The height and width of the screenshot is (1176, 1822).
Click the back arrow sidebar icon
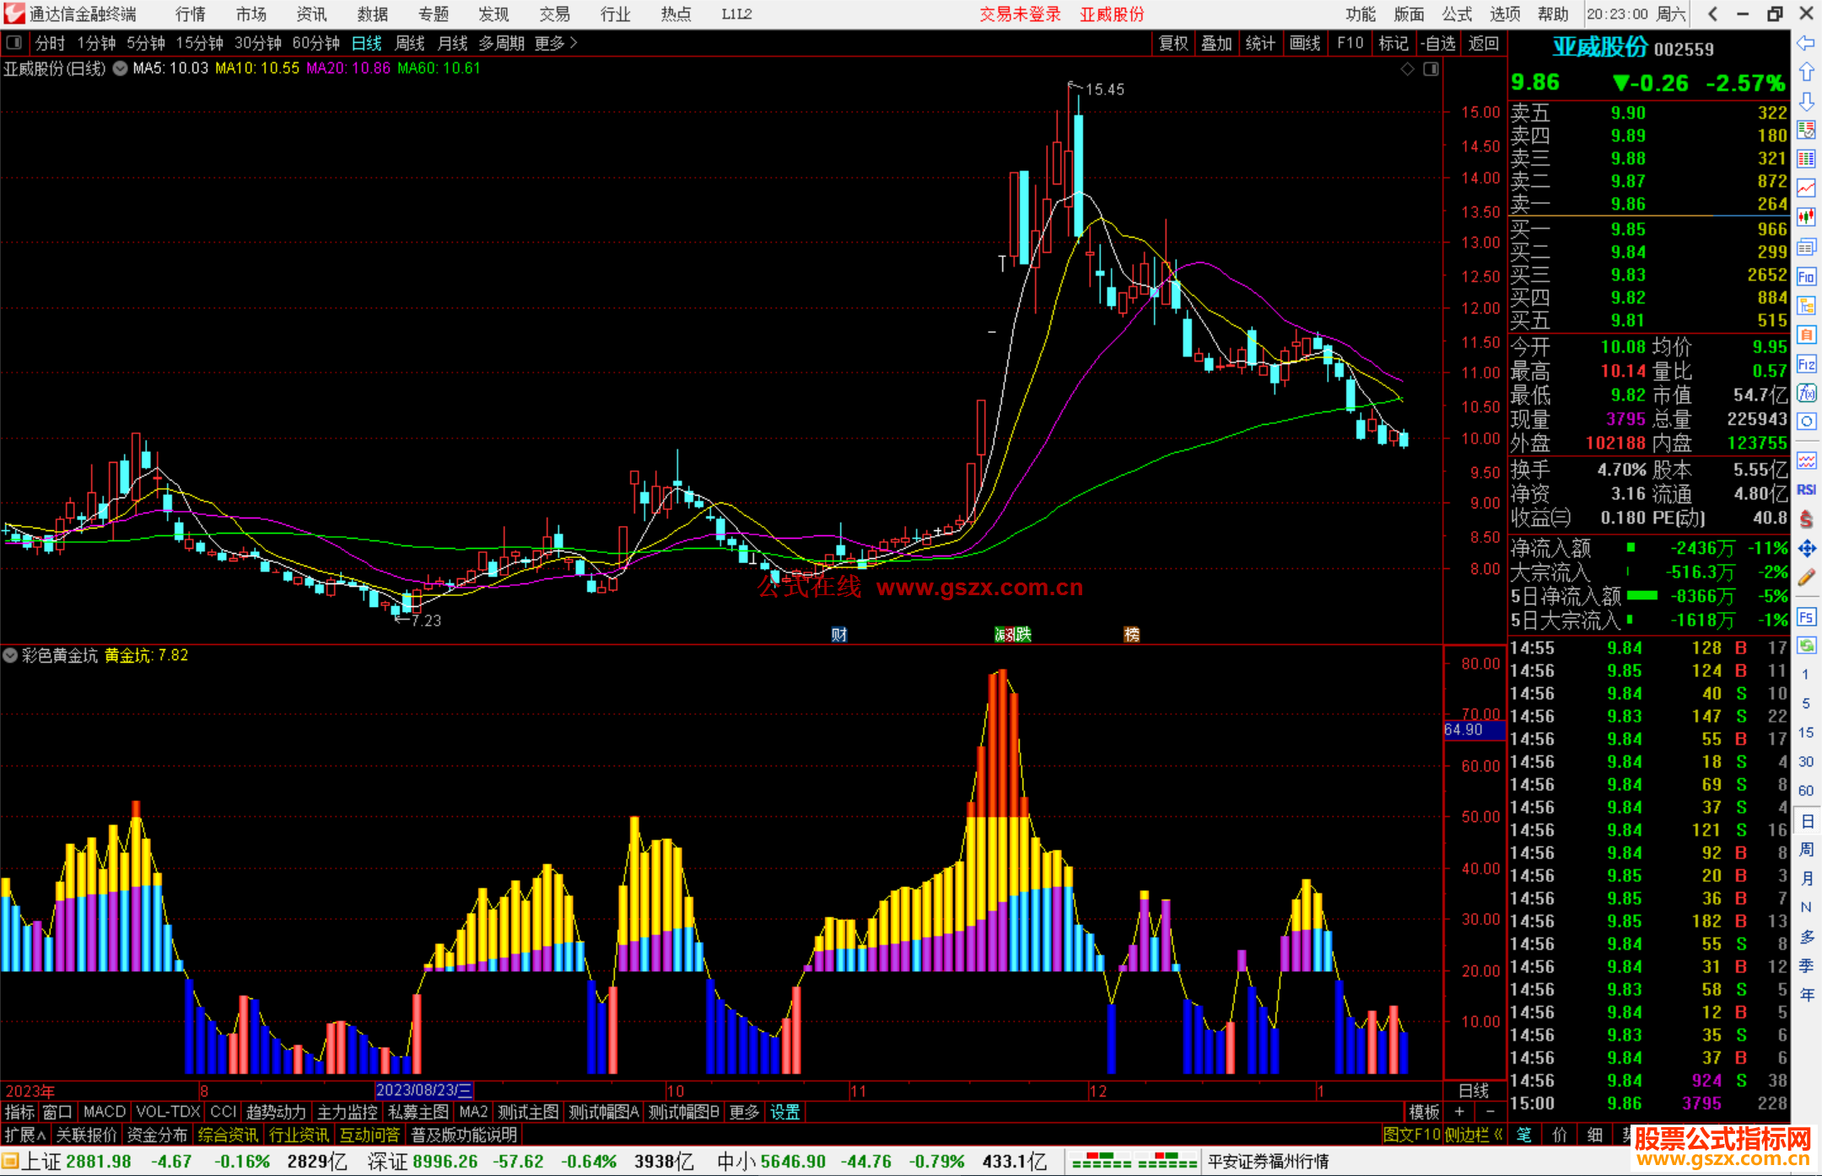[1806, 43]
